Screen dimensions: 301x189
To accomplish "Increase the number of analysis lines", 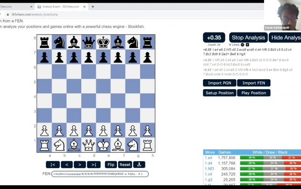I will [x=247, y=45].
